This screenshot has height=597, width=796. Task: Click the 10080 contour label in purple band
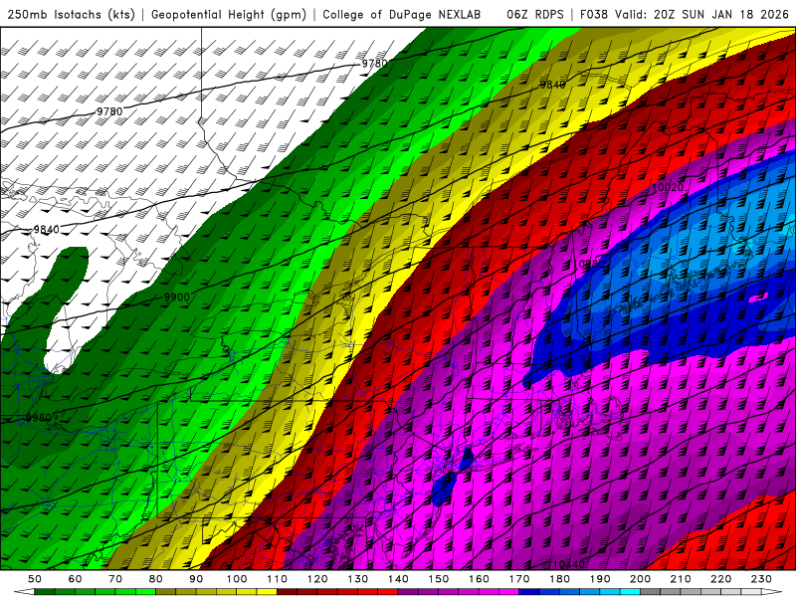click(591, 265)
